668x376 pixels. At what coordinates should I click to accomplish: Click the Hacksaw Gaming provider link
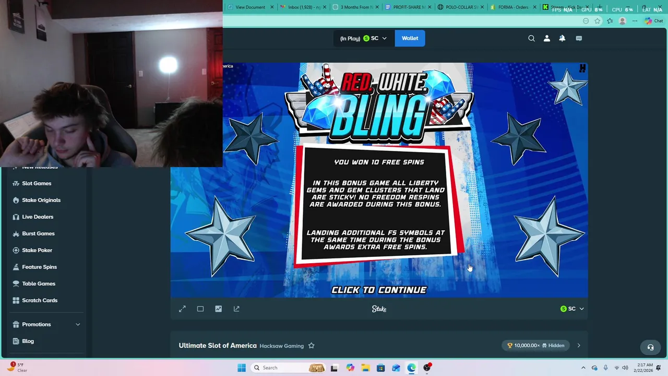click(281, 346)
